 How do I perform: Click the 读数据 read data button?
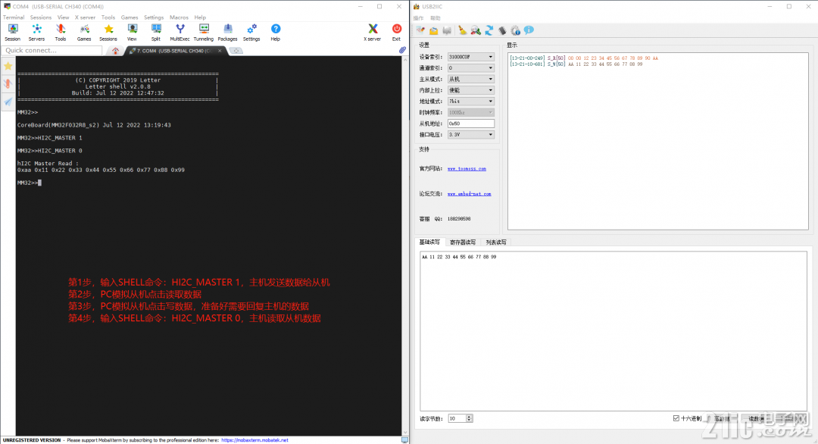click(757, 418)
